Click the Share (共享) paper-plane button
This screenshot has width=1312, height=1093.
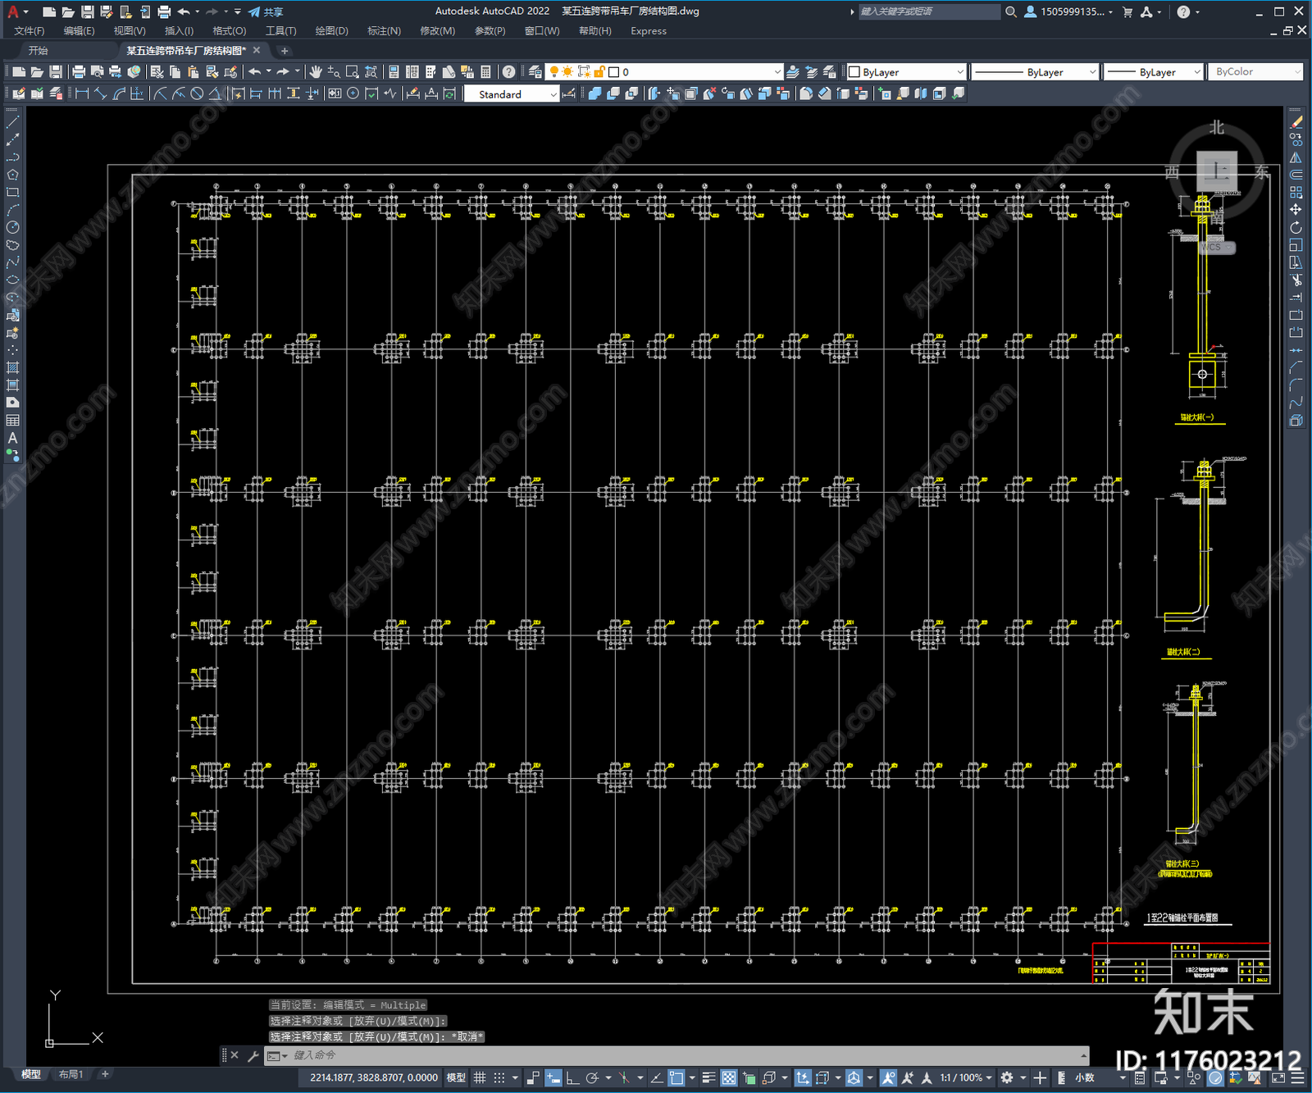point(266,11)
